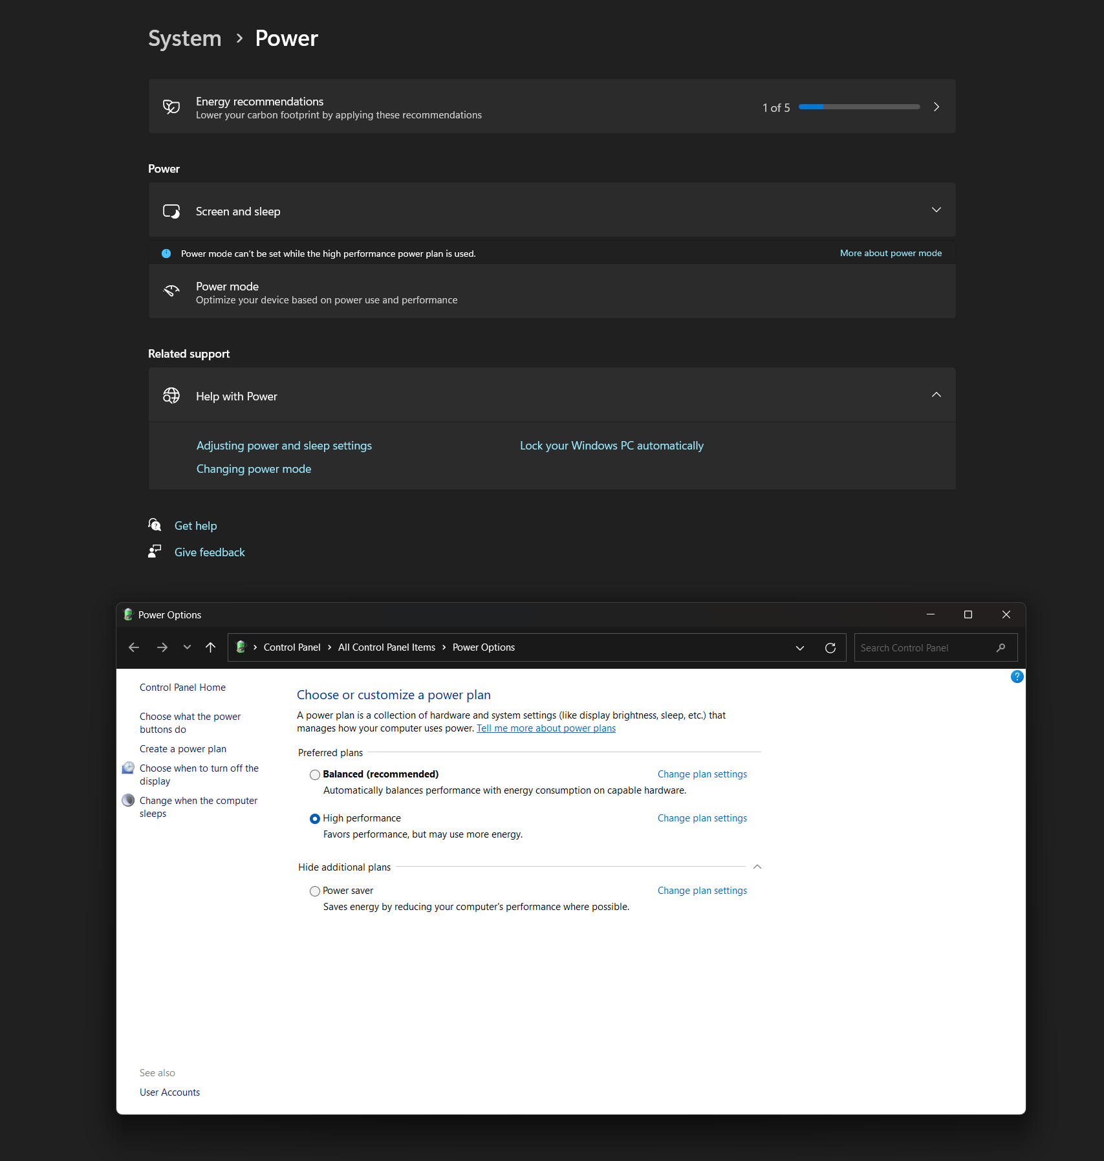Select the Power saver plan radio
Viewport: 1104px width, 1161px height.
coord(315,891)
